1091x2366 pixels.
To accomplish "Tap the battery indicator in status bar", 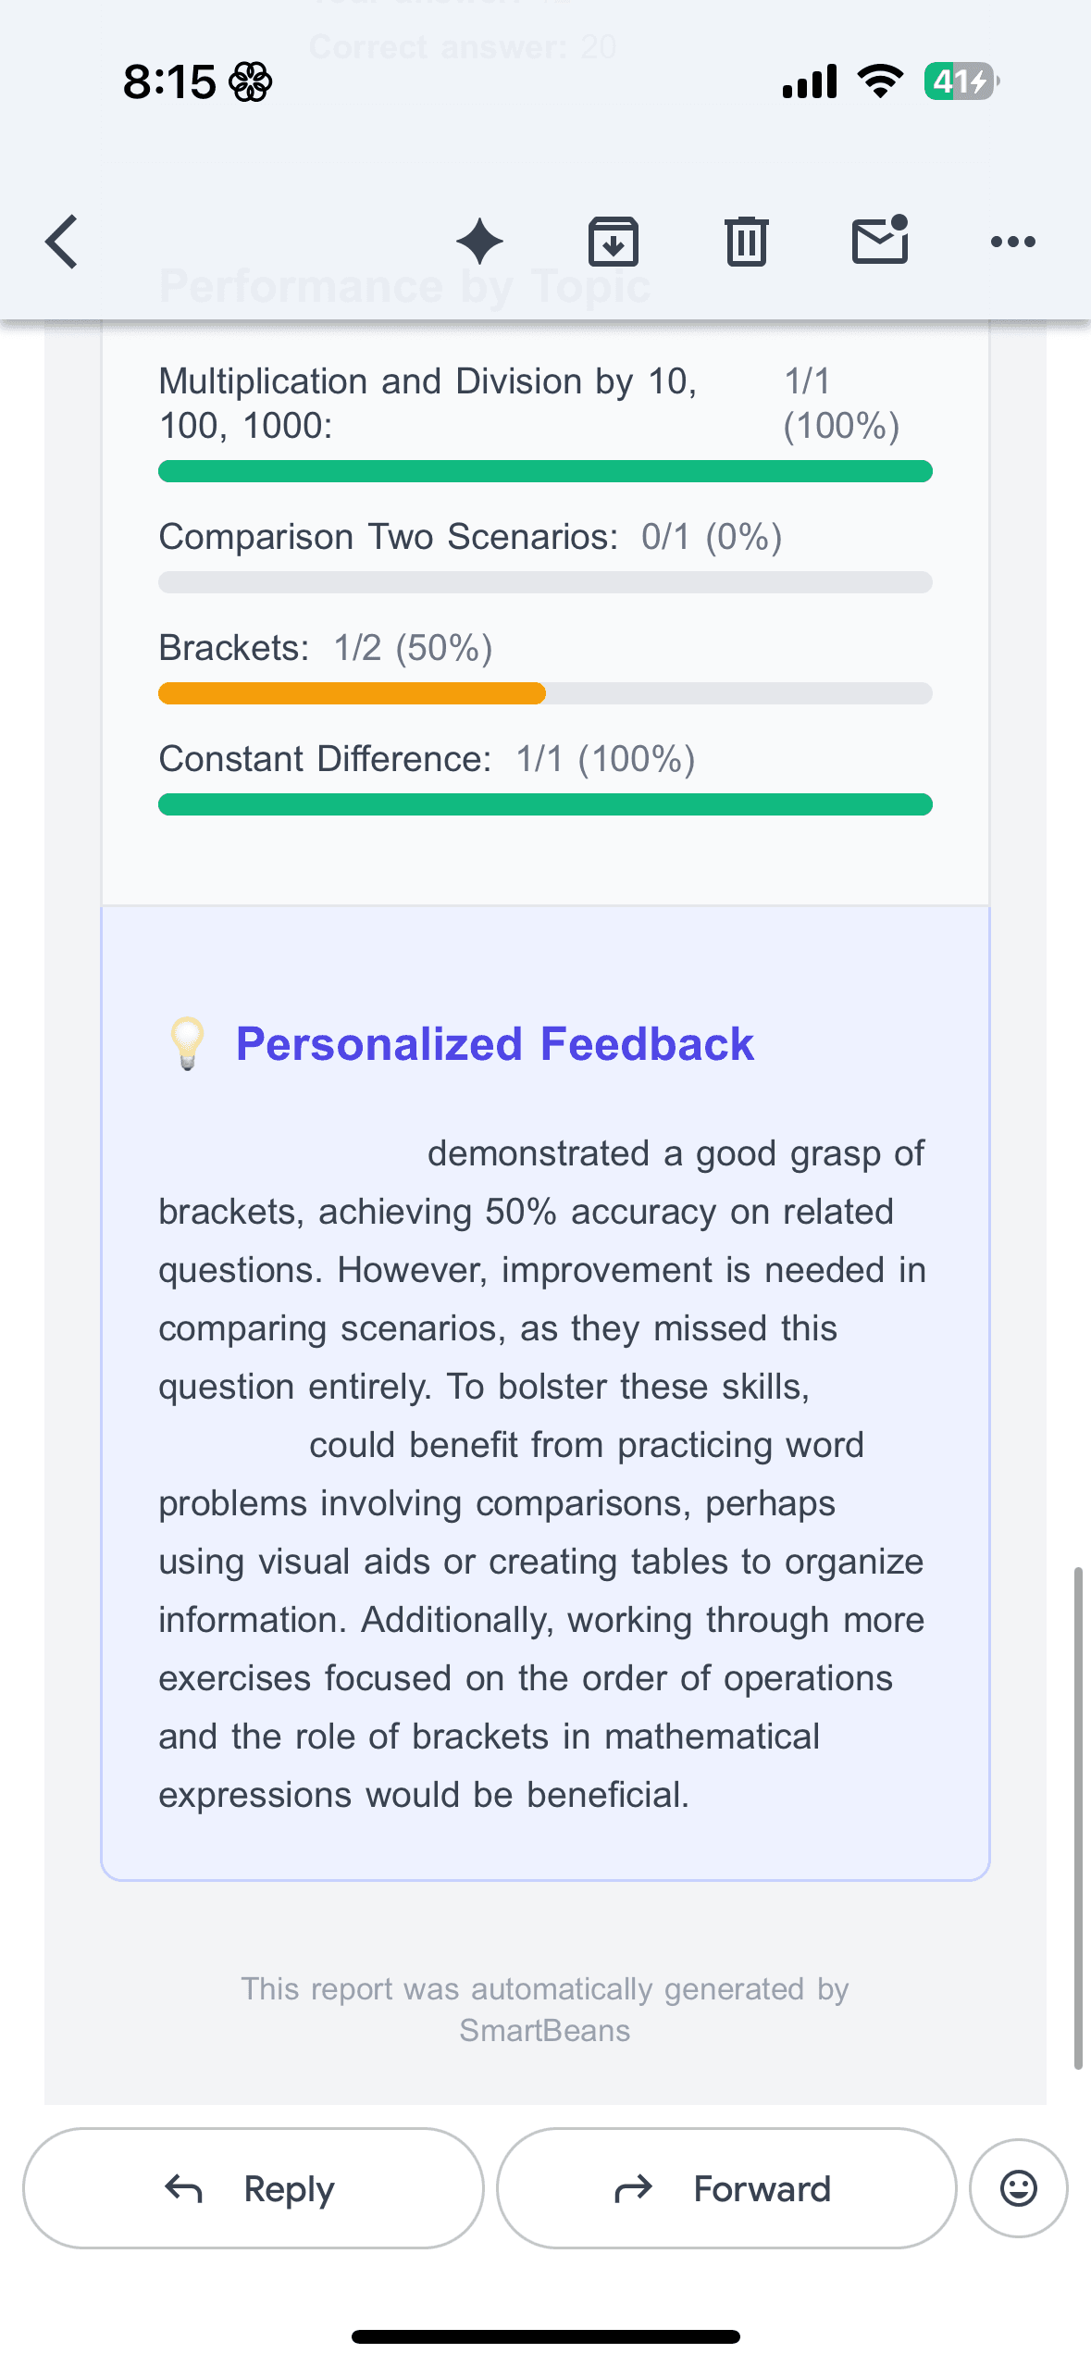I will tap(960, 81).
